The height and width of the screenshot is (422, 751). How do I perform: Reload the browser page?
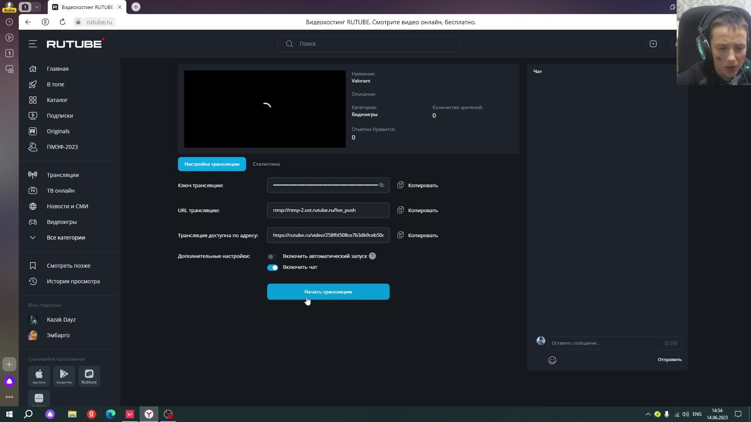click(x=62, y=22)
